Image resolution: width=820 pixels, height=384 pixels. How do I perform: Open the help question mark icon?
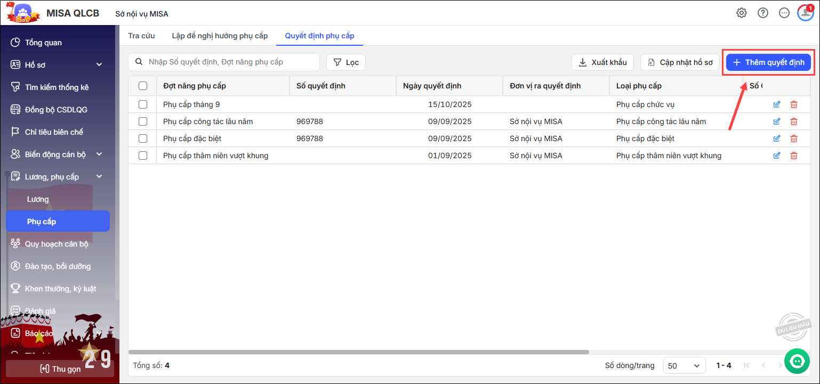tap(763, 13)
